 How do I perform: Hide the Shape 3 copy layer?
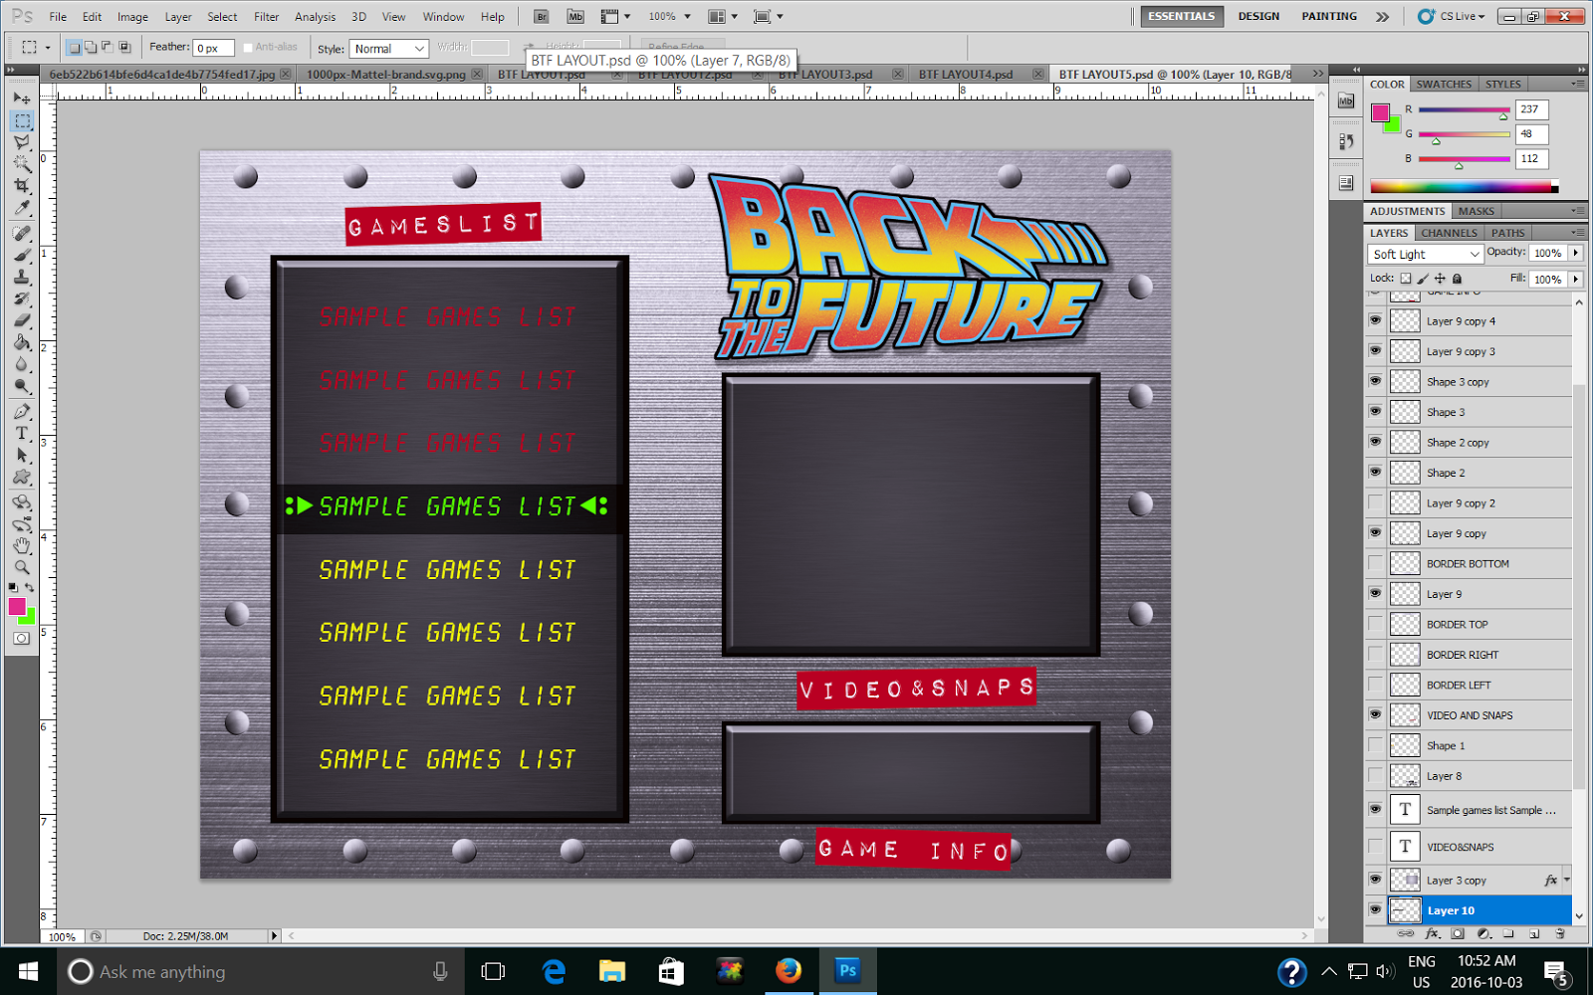tap(1375, 381)
